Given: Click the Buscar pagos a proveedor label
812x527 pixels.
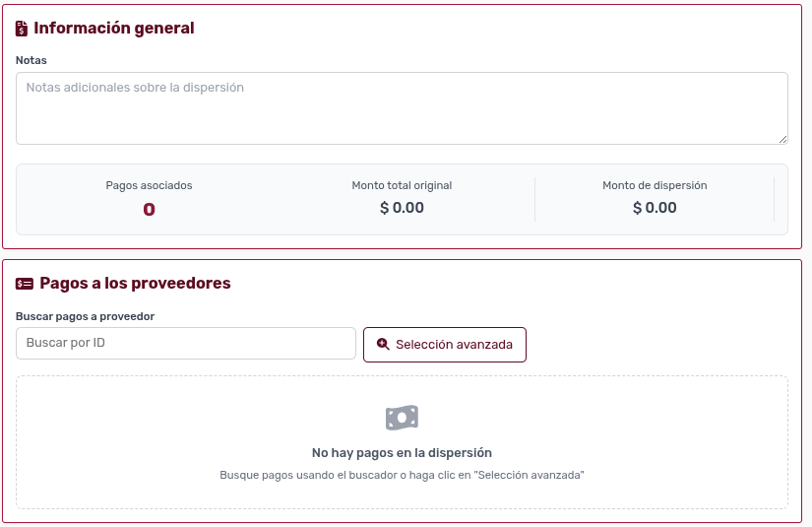Looking at the screenshot, I should pyautogui.click(x=85, y=316).
